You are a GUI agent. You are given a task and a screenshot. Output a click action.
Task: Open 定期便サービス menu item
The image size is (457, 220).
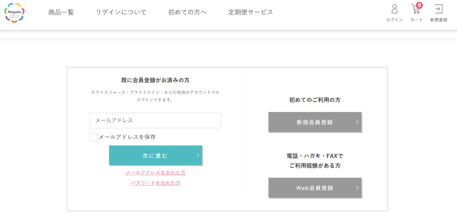[x=251, y=12]
